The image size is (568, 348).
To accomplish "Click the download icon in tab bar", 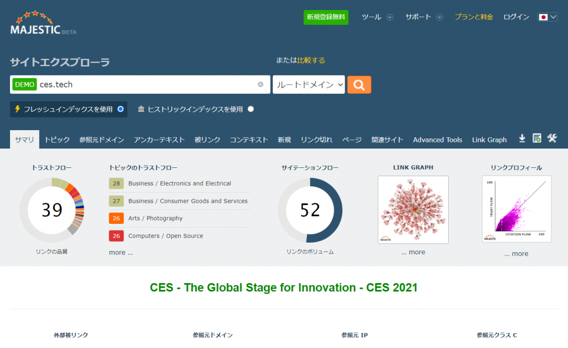I will tap(522, 139).
